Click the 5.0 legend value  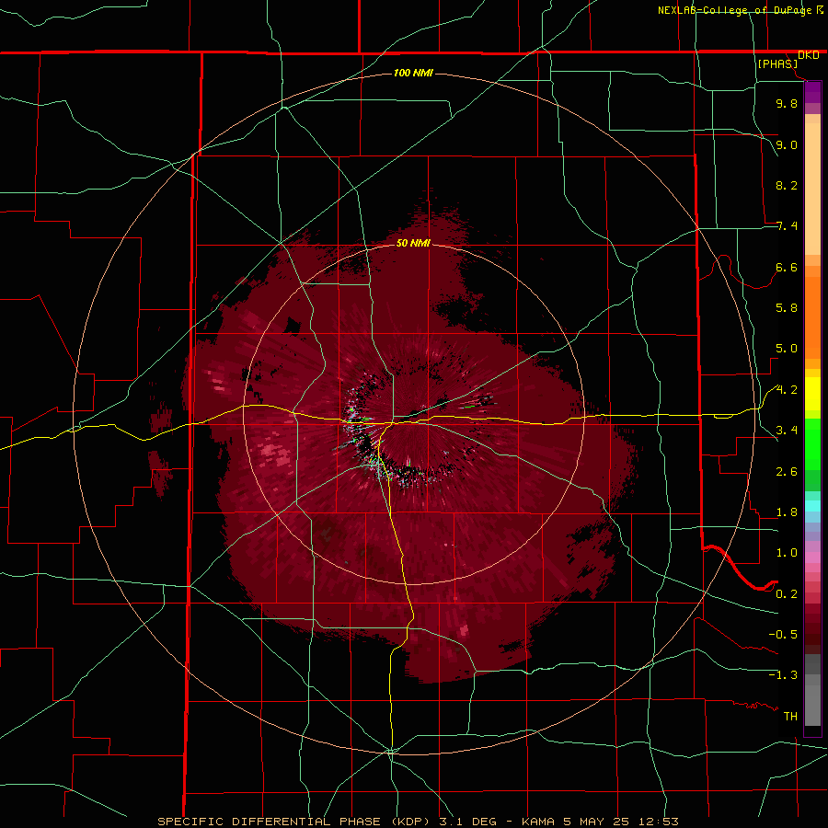[x=787, y=349]
